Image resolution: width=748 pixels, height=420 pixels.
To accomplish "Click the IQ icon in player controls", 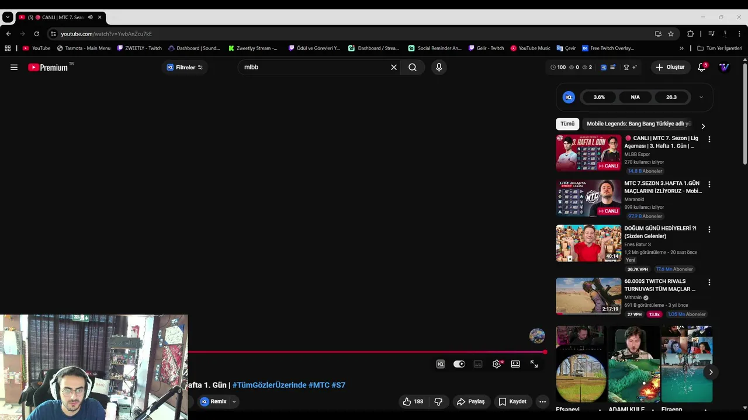I will (441, 364).
